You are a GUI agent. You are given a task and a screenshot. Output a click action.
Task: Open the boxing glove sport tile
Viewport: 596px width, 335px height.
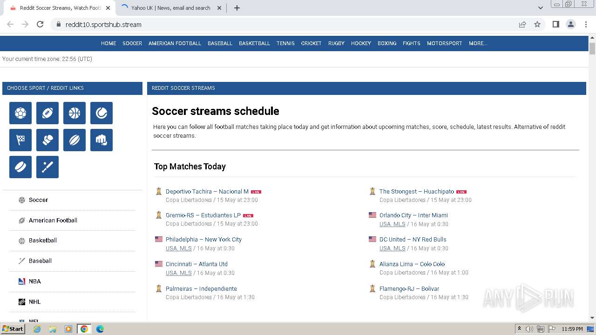[x=47, y=140]
